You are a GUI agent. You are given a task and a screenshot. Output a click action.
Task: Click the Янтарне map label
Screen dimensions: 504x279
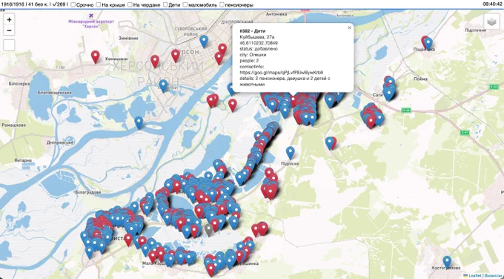tap(23, 160)
